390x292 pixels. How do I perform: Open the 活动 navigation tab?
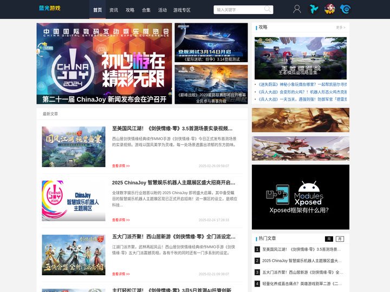coord(162,10)
